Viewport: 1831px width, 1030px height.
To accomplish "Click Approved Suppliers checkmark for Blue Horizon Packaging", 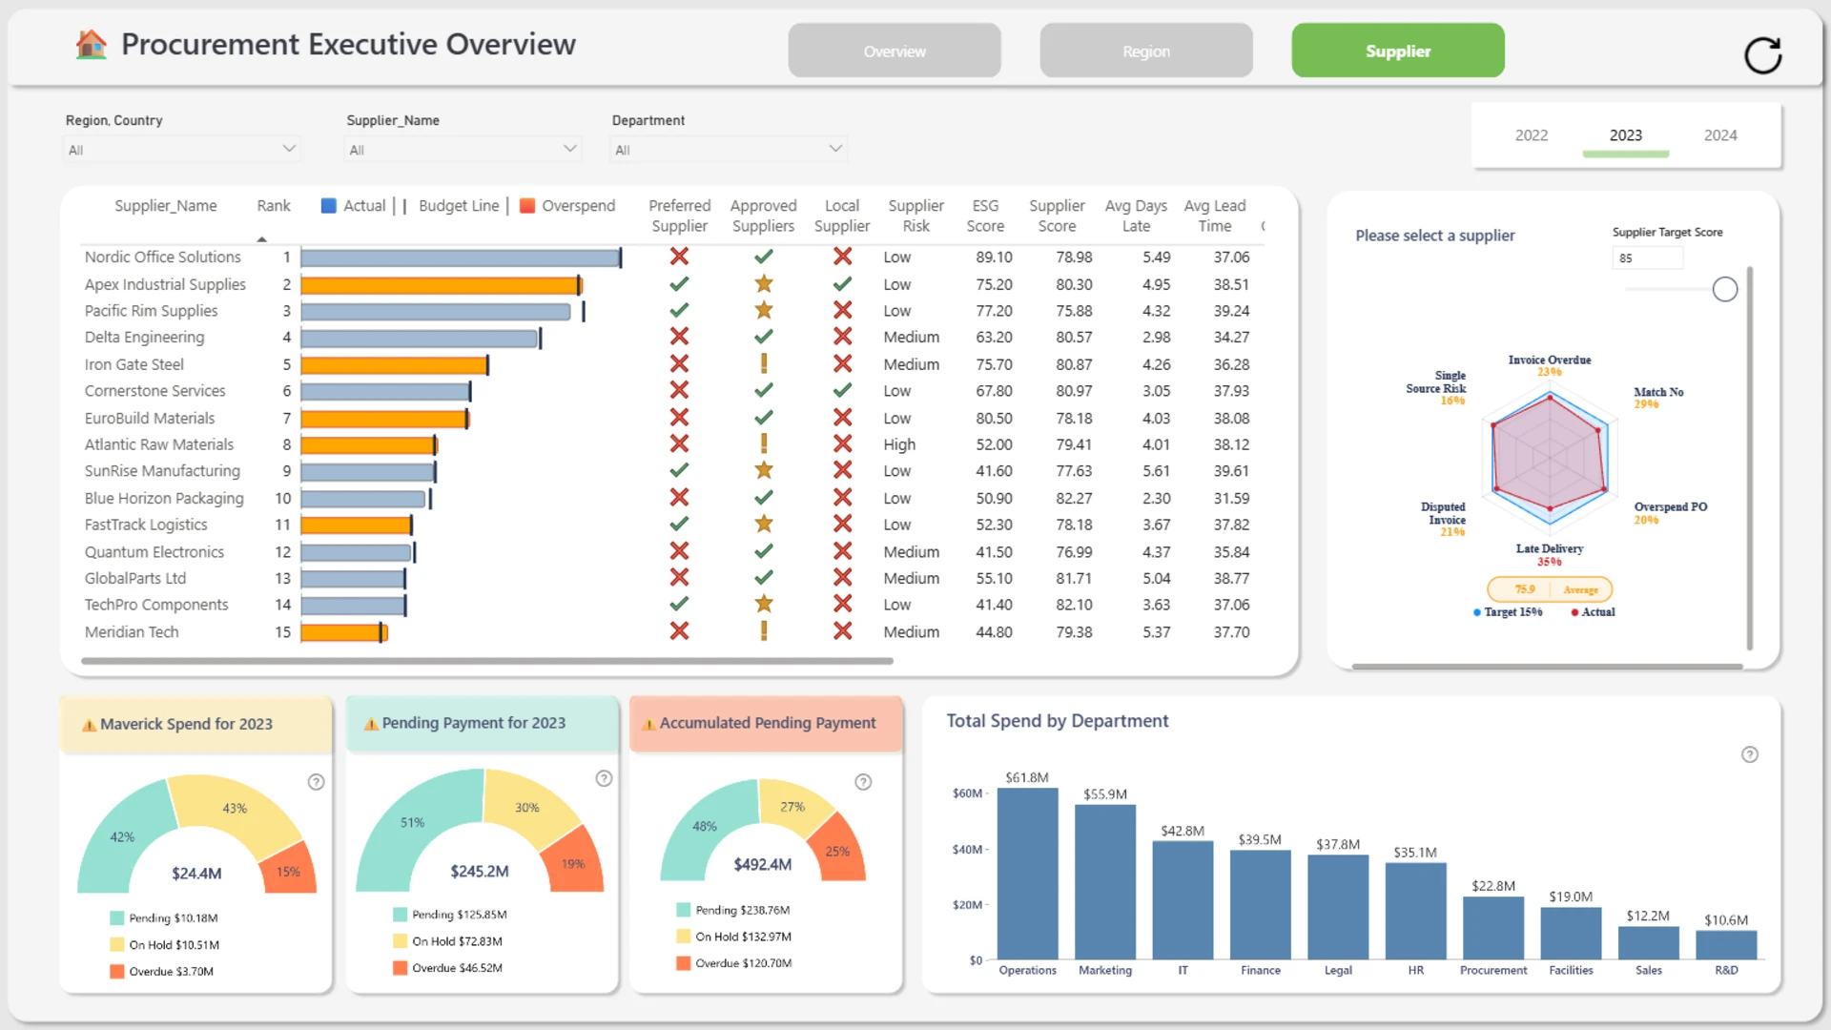I will [764, 498].
